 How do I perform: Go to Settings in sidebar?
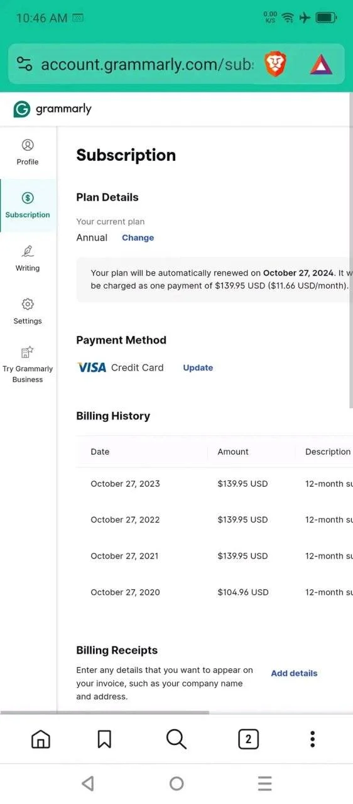click(28, 312)
